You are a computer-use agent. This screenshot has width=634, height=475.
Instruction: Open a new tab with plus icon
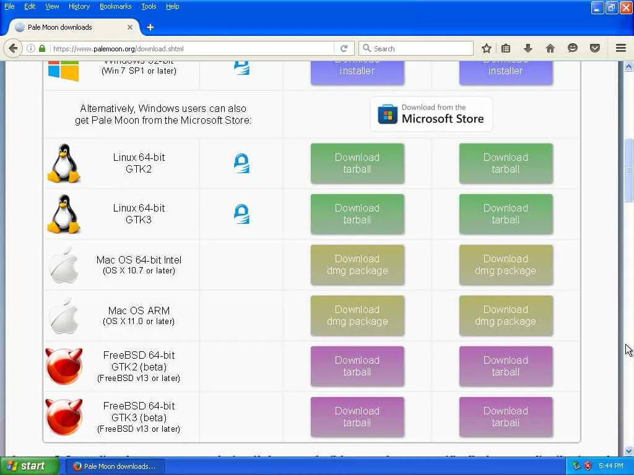point(150,27)
